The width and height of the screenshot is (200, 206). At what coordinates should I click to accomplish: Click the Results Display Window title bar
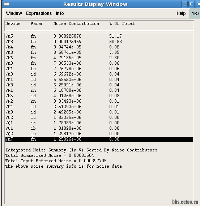pos(95,4)
